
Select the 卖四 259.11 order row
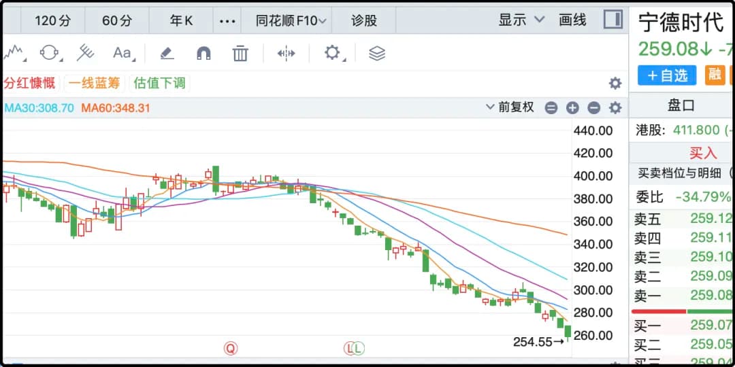tap(683, 239)
